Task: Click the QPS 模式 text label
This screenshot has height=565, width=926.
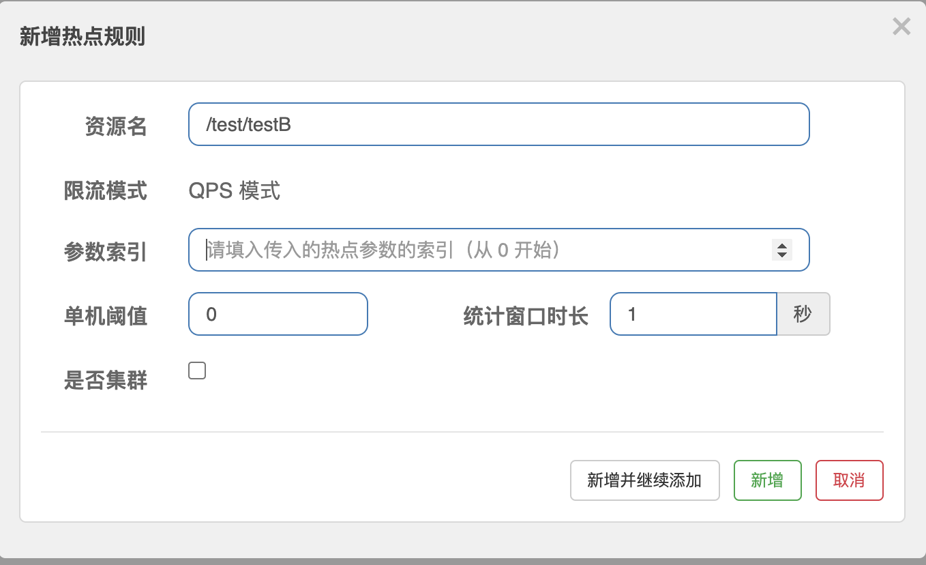Action: [235, 191]
